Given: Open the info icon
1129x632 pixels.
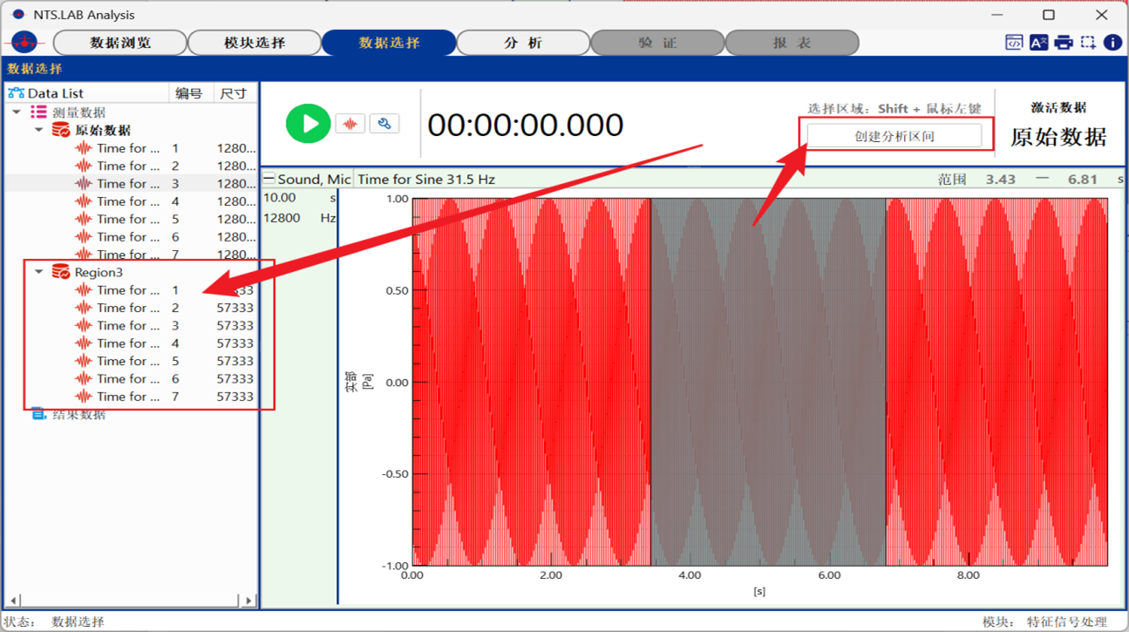Looking at the screenshot, I should [x=1112, y=42].
